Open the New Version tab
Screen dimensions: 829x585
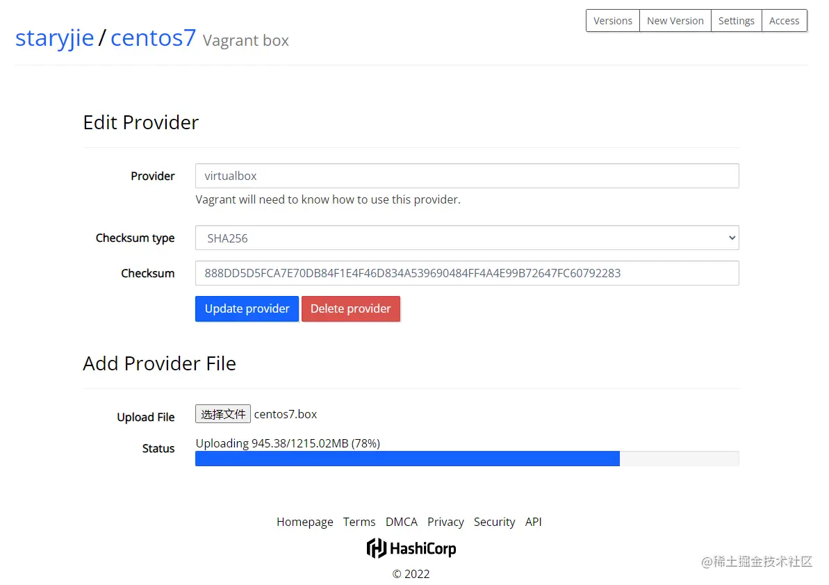tap(675, 21)
